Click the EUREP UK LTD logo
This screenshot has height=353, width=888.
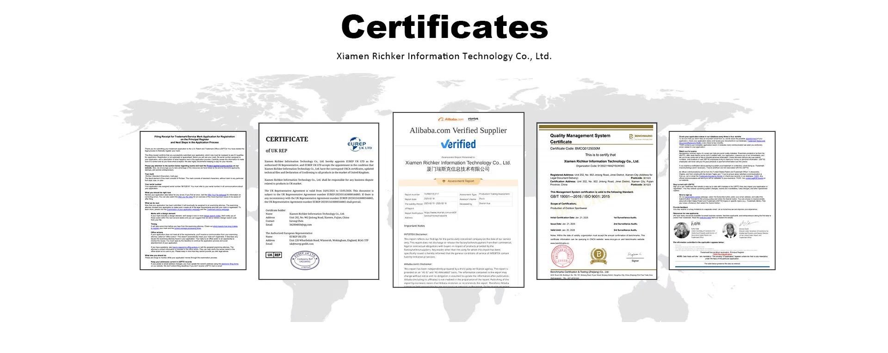(x=359, y=143)
